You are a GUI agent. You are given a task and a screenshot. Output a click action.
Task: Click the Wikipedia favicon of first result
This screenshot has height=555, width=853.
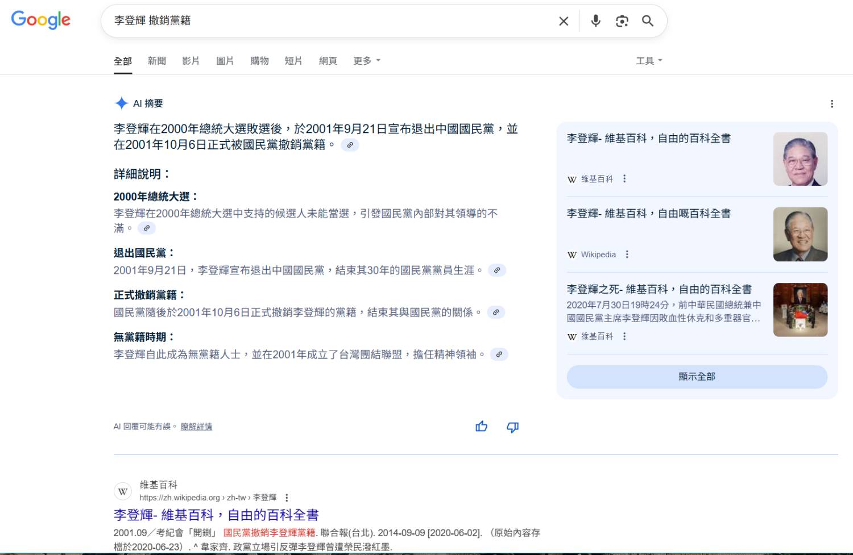coord(123,491)
